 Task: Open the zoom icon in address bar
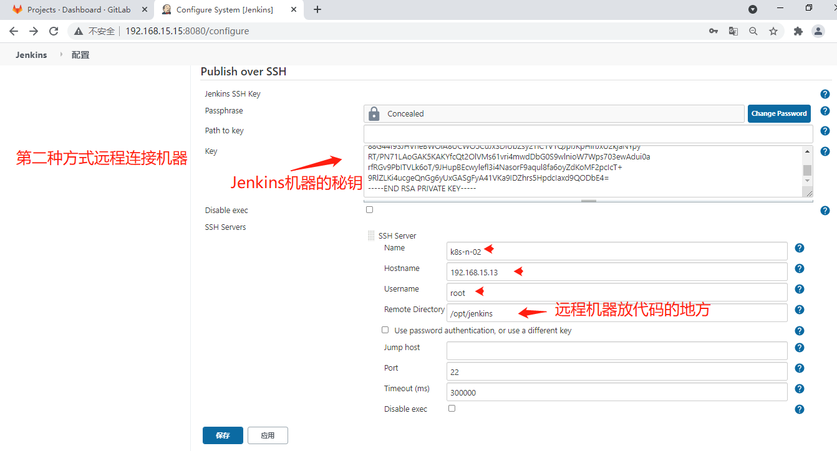tap(753, 31)
